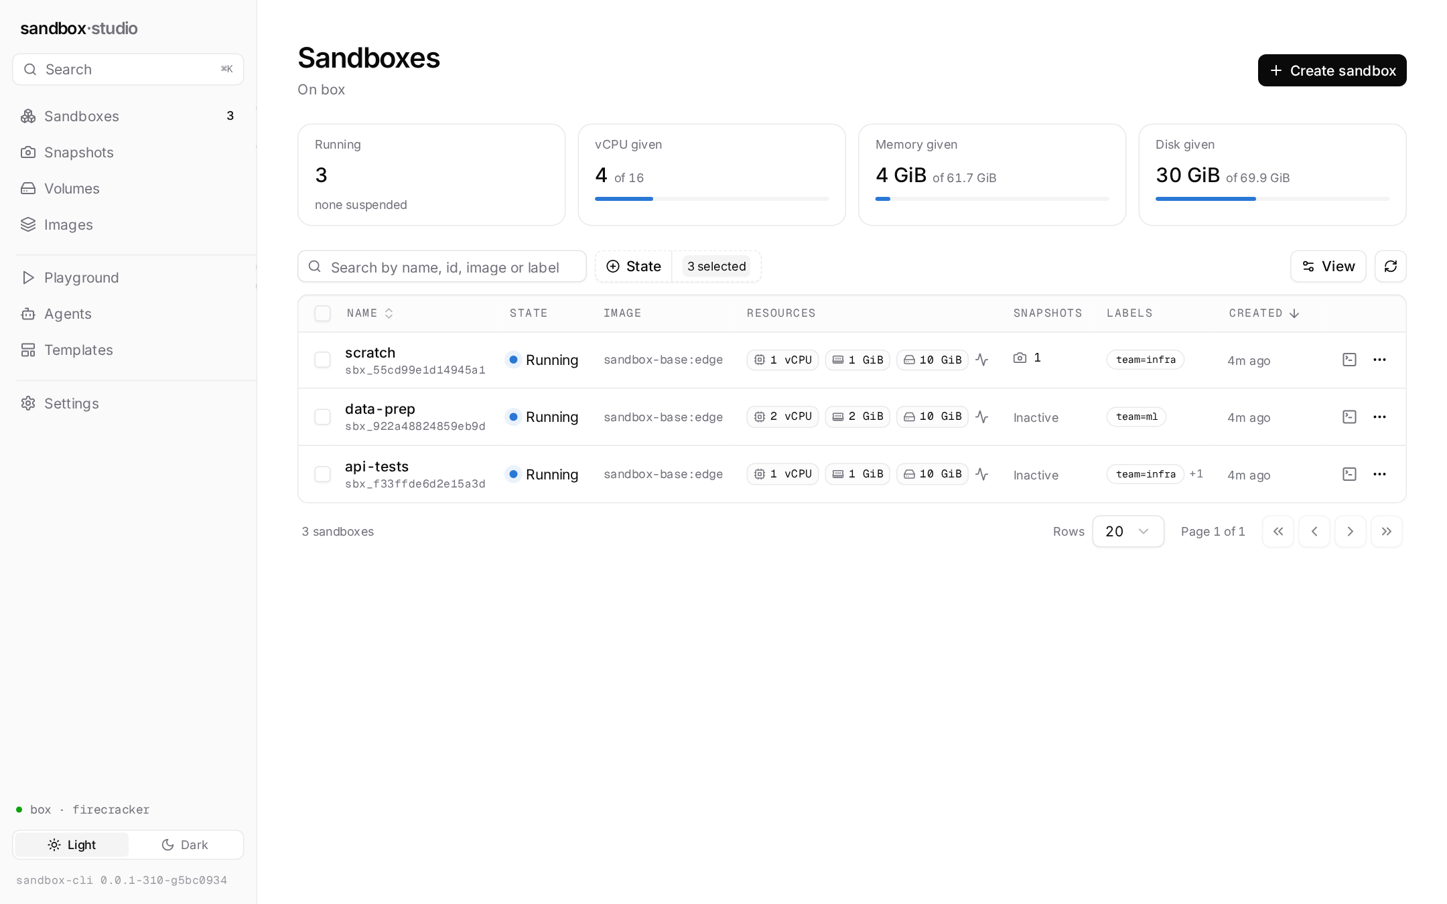
Task: Open Snapshots in the sidebar
Action: [127, 153]
